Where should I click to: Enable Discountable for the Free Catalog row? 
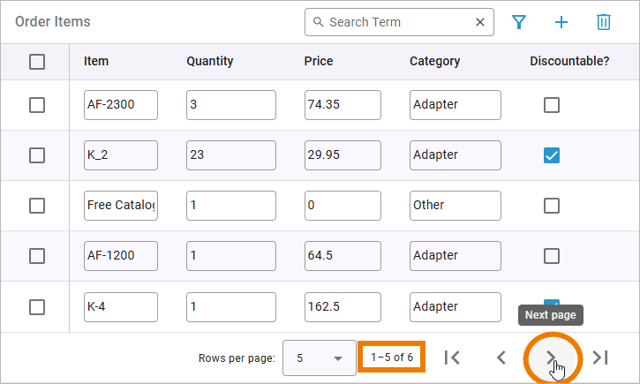coord(552,206)
